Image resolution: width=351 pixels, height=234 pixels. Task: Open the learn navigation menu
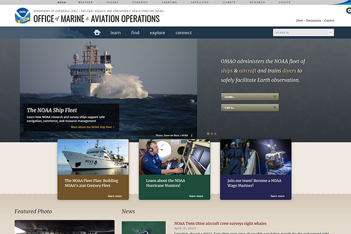pyautogui.click(x=115, y=33)
